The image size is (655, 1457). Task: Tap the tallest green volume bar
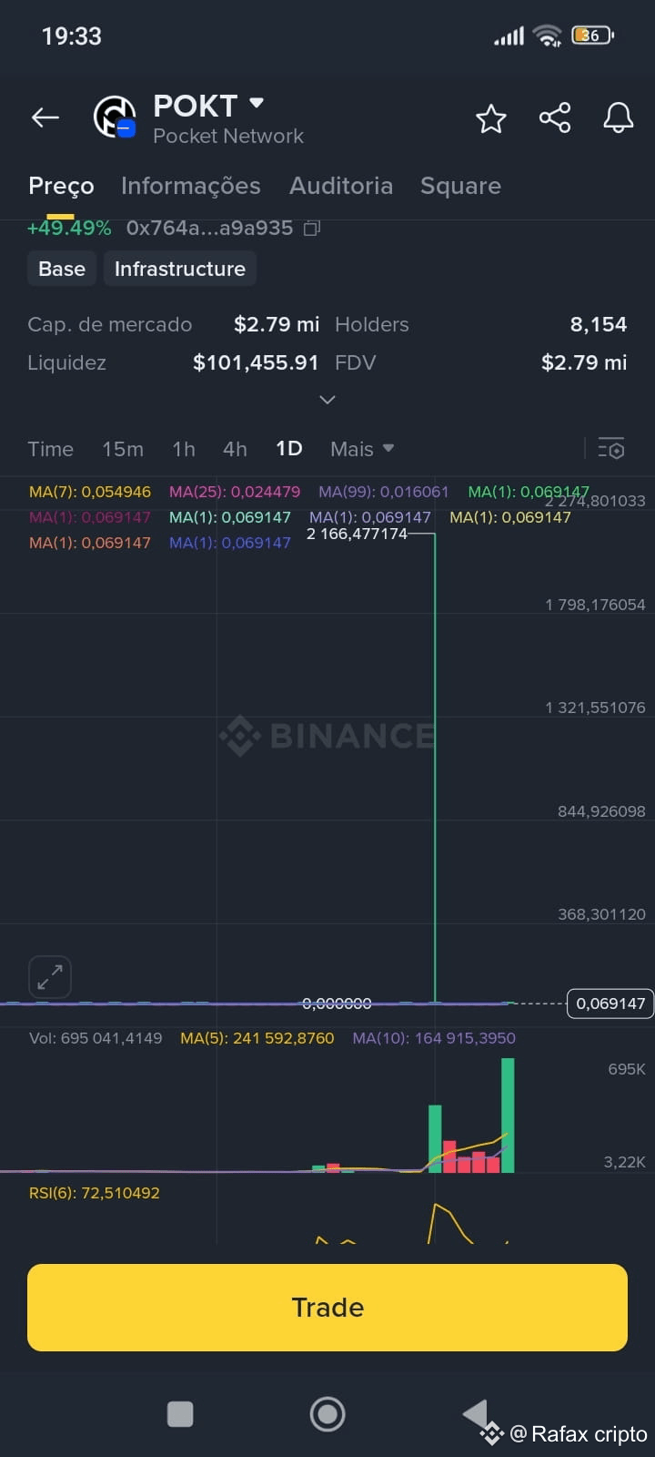(508, 1116)
